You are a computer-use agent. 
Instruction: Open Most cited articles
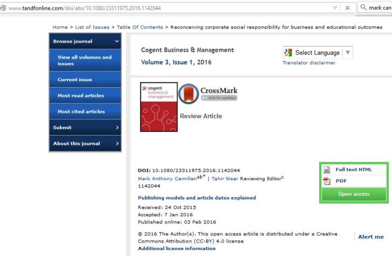tap(81, 112)
